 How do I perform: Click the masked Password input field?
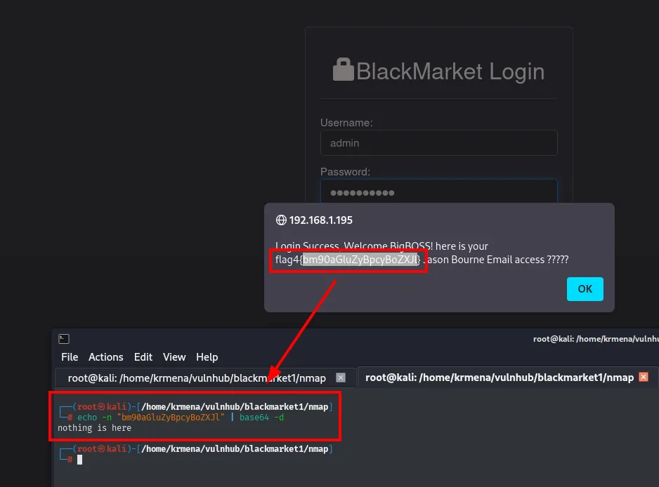coord(438,192)
